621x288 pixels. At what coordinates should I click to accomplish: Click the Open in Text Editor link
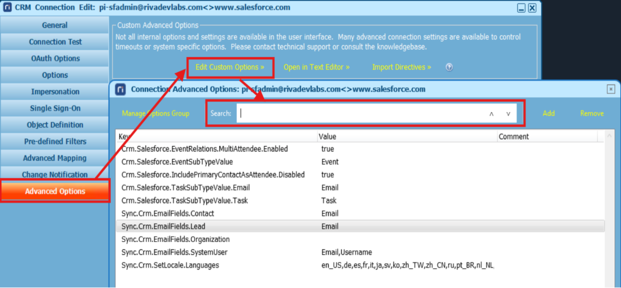pyautogui.click(x=316, y=67)
